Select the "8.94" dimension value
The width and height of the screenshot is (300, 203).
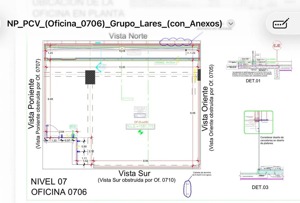pos(146,161)
